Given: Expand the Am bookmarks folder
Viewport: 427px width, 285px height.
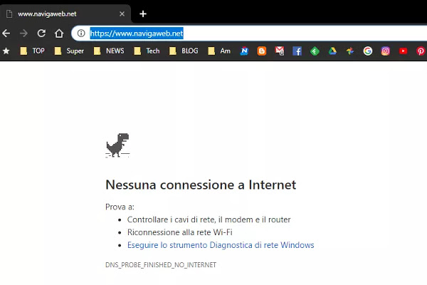Looking at the screenshot, I should click(x=219, y=51).
